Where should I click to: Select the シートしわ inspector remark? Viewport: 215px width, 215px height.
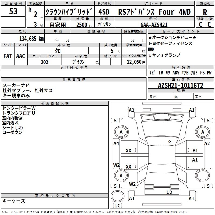[12, 127]
